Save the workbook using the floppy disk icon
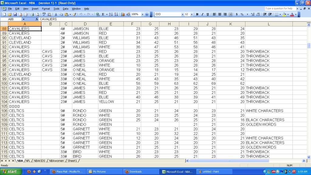Image resolution: width=311 pixels, height=175 pixels. (x=15, y=14)
